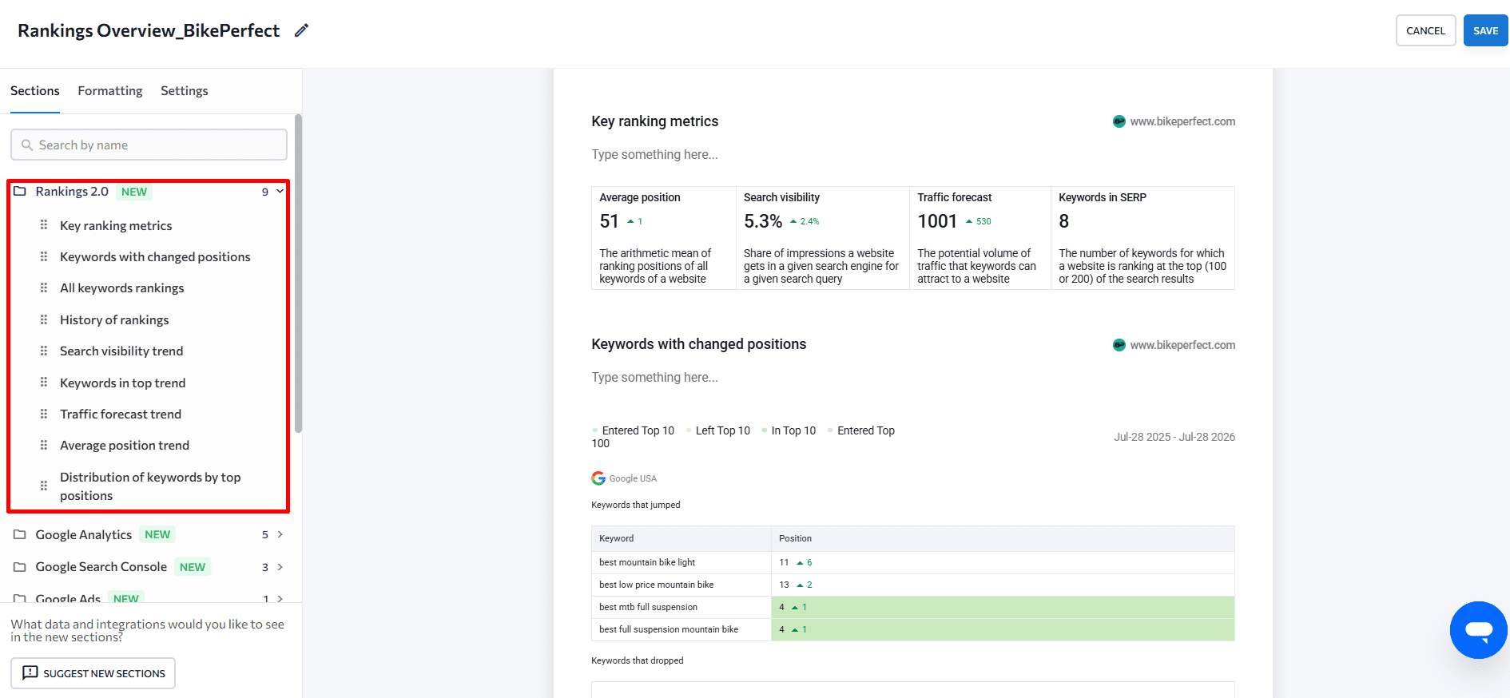Screen dimensions: 1510x698
Task: Click 'best mountain bike light' keyword row
Action: coord(913,562)
